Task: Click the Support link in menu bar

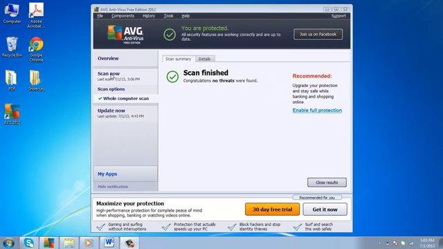Action: click(338, 16)
